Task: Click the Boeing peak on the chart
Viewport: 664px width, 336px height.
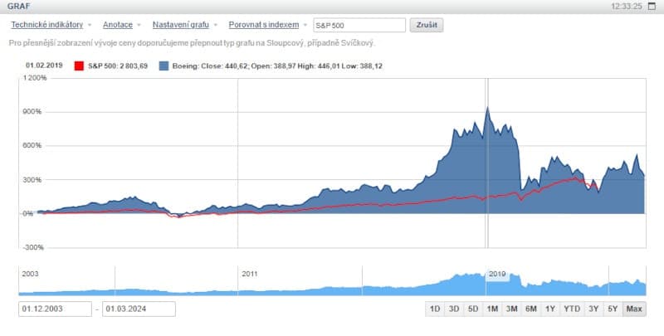Action: (487, 108)
